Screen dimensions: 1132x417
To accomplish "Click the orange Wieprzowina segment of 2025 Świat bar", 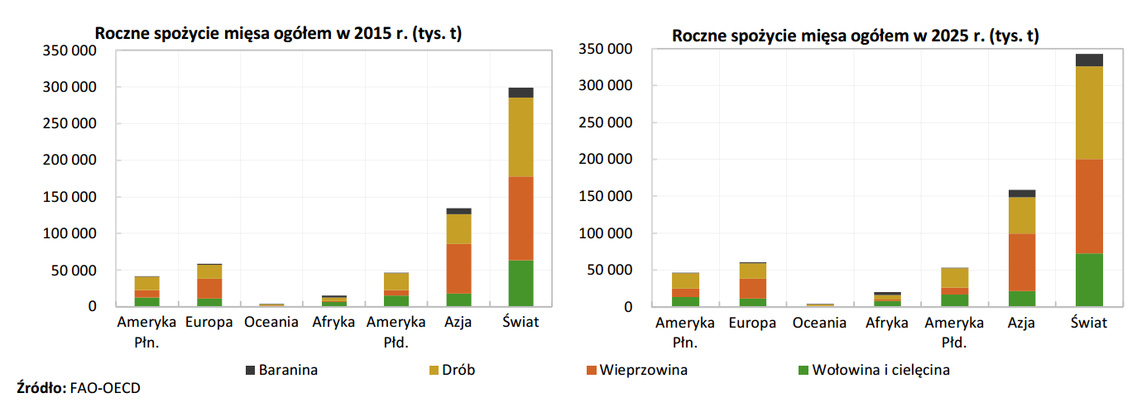I will tap(1089, 206).
